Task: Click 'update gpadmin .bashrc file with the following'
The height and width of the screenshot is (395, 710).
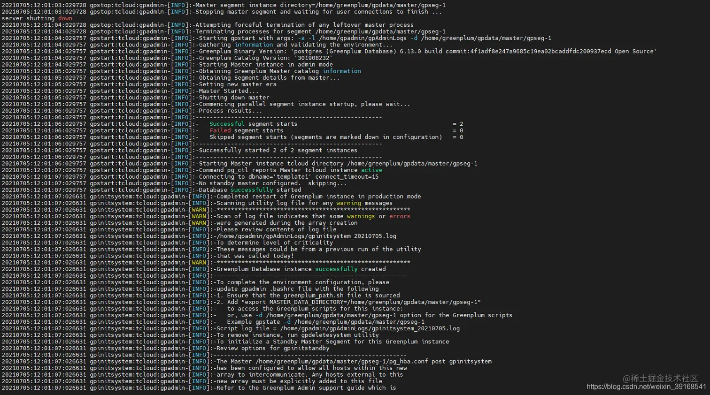Action: (297, 289)
